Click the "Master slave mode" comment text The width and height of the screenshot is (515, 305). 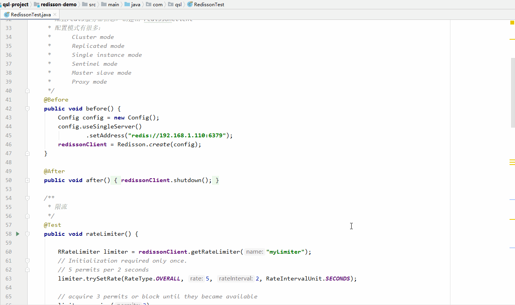click(x=102, y=73)
